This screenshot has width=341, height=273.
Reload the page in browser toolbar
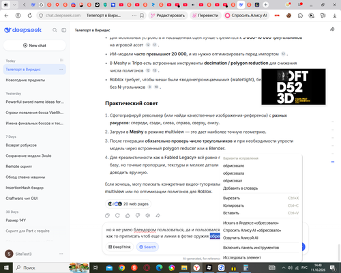tap(30, 16)
